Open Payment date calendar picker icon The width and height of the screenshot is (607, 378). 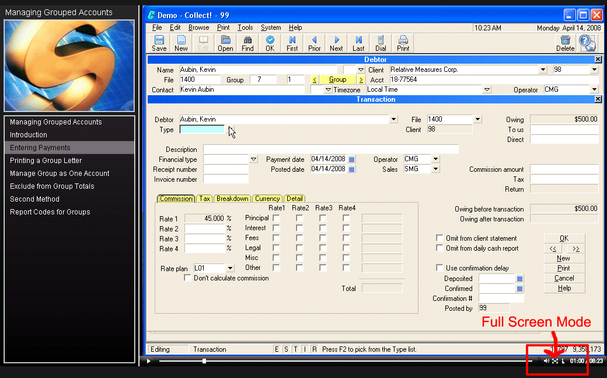point(351,159)
